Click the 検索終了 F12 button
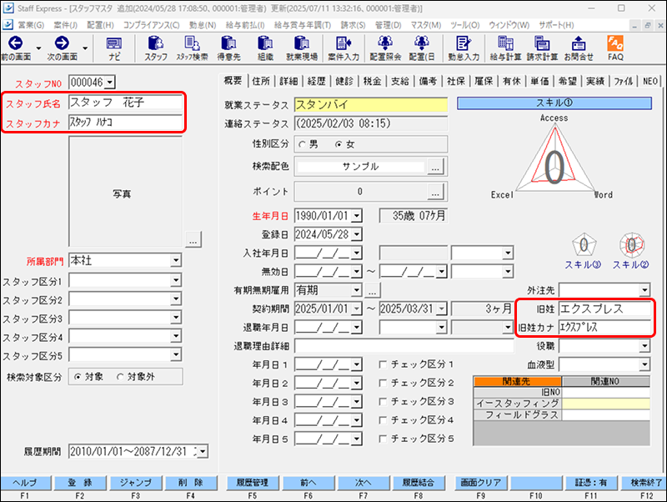667x502 pixels. [x=644, y=483]
